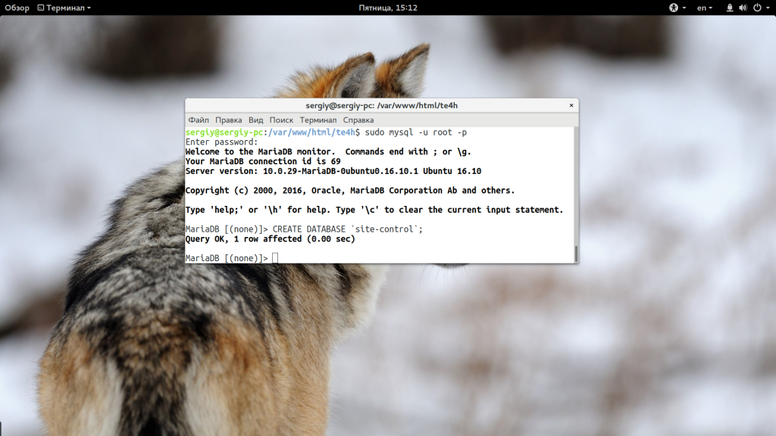Expand the system menu dropdown arrow
776x436 pixels.
pos(767,8)
